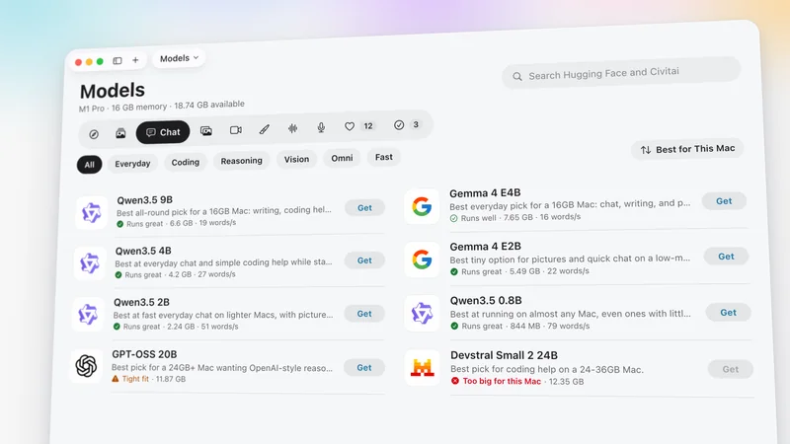The image size is (790, 444).
Task: Open the Gemma 4 E4B title
Action: coord(485,192)
